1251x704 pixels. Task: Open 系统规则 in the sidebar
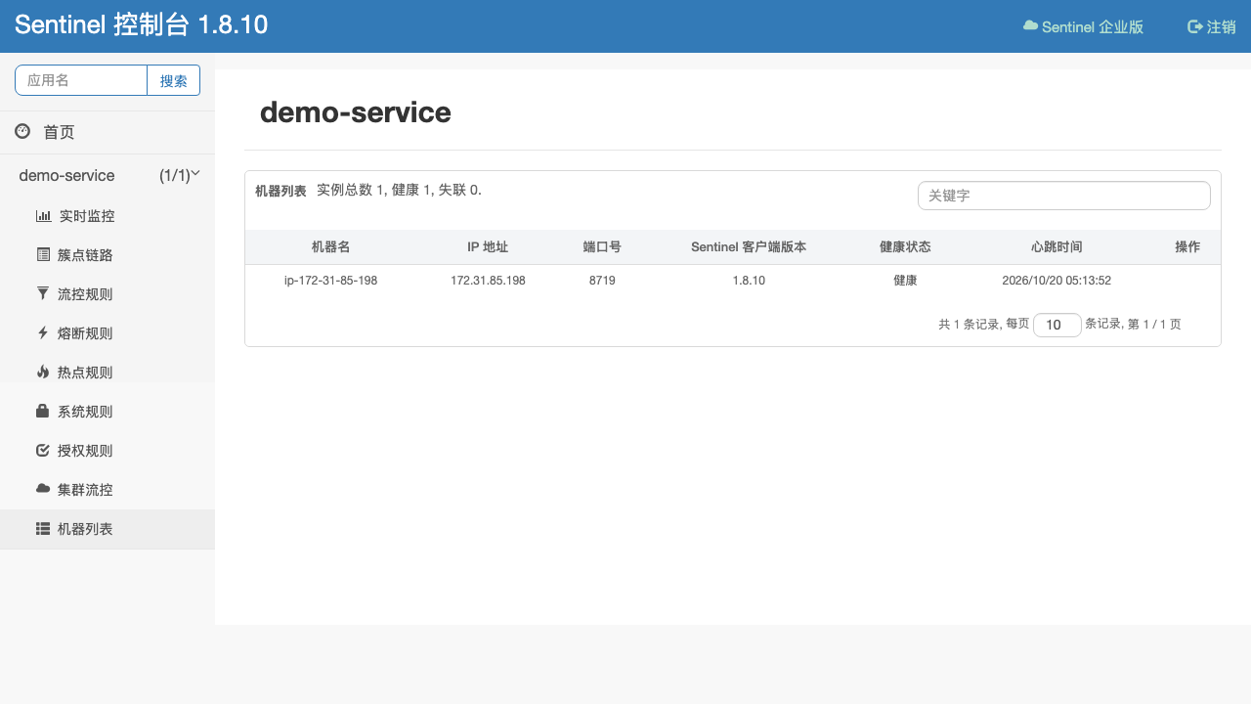[x=108, y=412]
